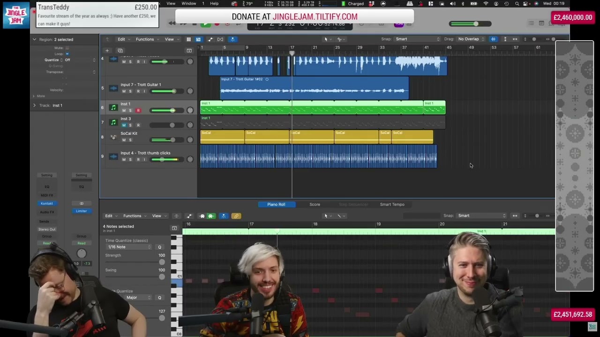Toggle input monitoring on Trott Guitar 1 track
Viewport: 600px width, 337px height.
(x=144, y=91)
